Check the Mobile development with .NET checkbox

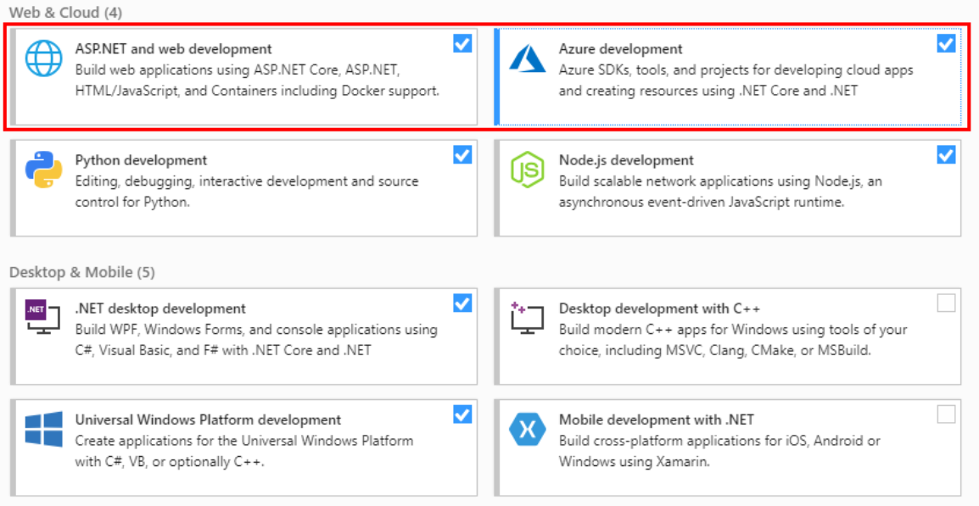(945, 414)
